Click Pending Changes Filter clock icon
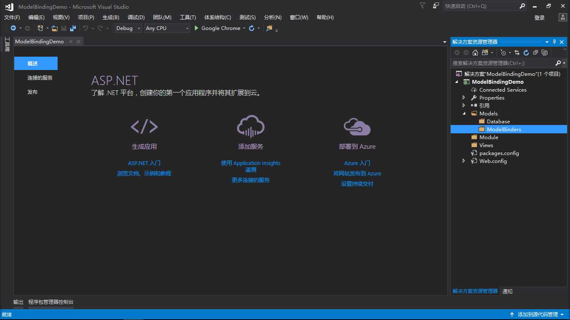 point(503,52)
